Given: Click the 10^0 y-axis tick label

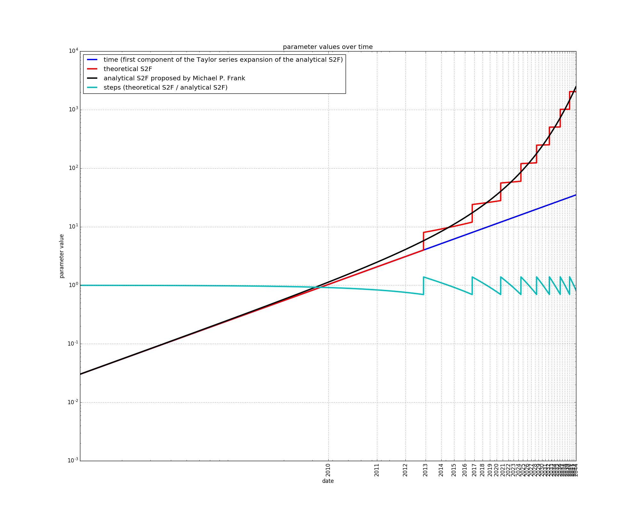Looking at the screenshot, I should 73,285.
